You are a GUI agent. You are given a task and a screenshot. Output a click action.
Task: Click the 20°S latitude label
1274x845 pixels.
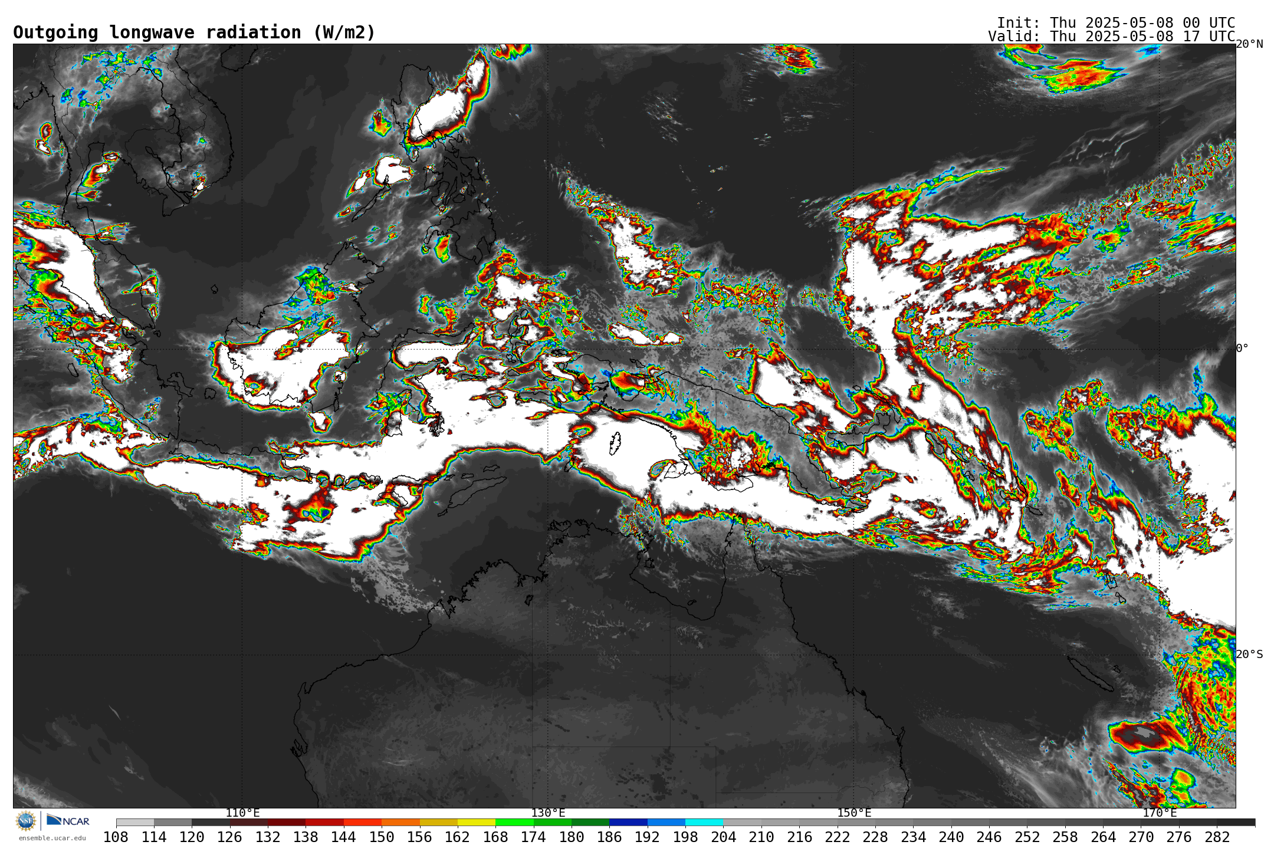(1249, 655)
